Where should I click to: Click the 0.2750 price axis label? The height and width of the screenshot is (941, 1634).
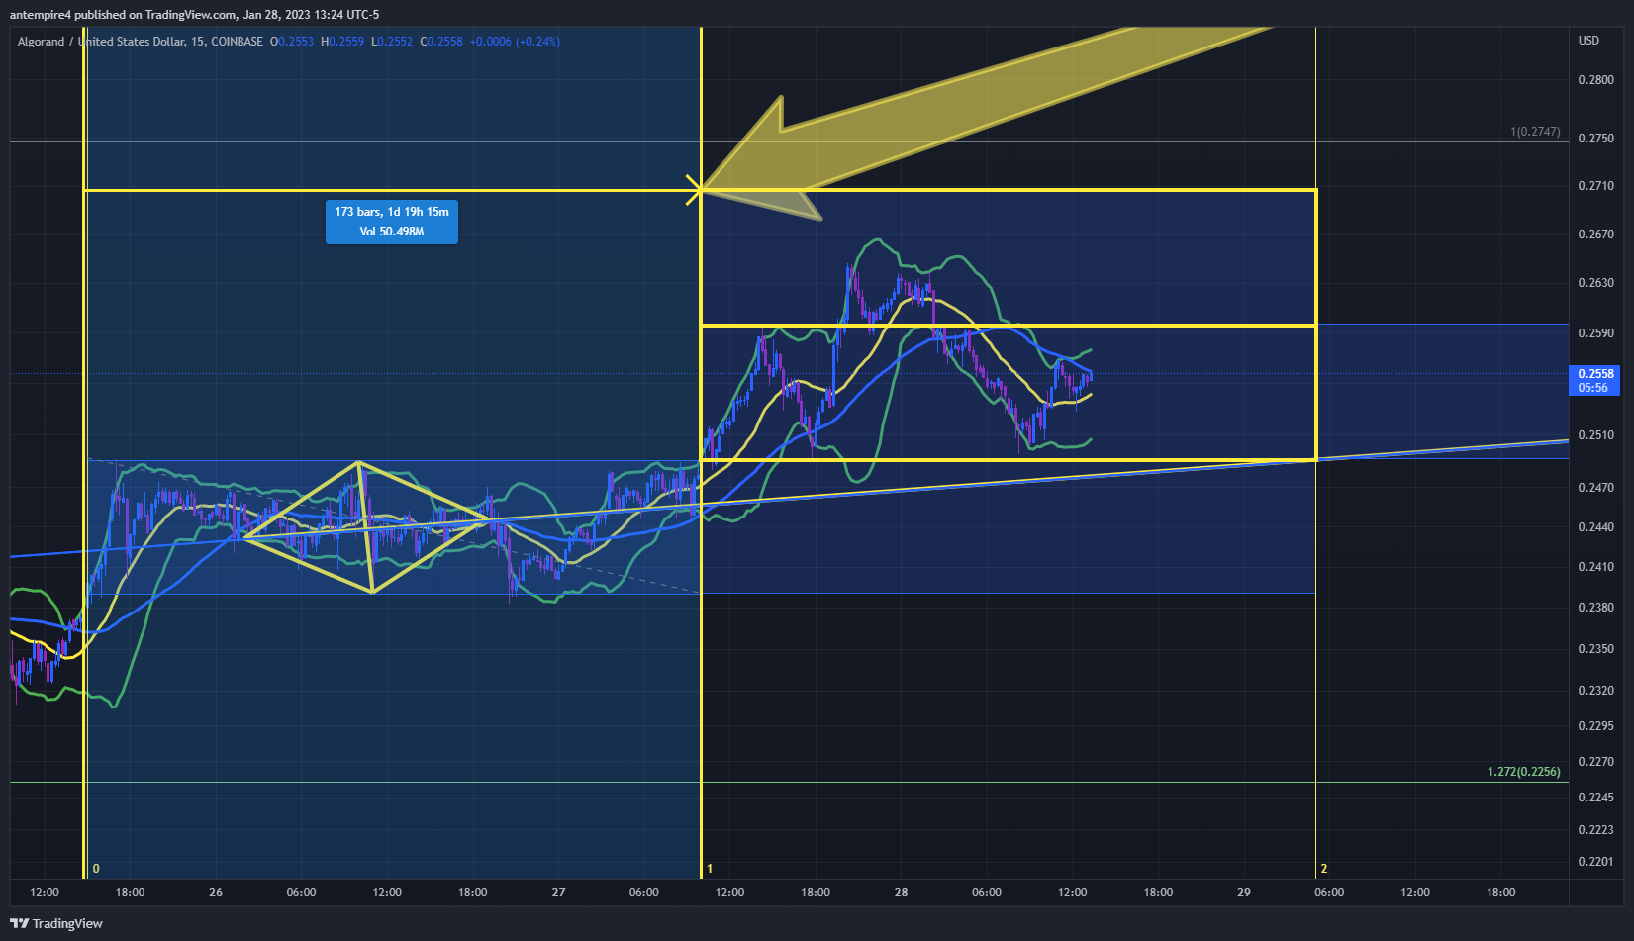tap(1595, 139)
